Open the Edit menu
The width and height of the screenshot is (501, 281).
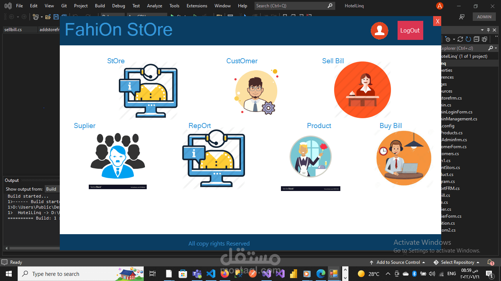pyautogui.click(x=34, y=6)
